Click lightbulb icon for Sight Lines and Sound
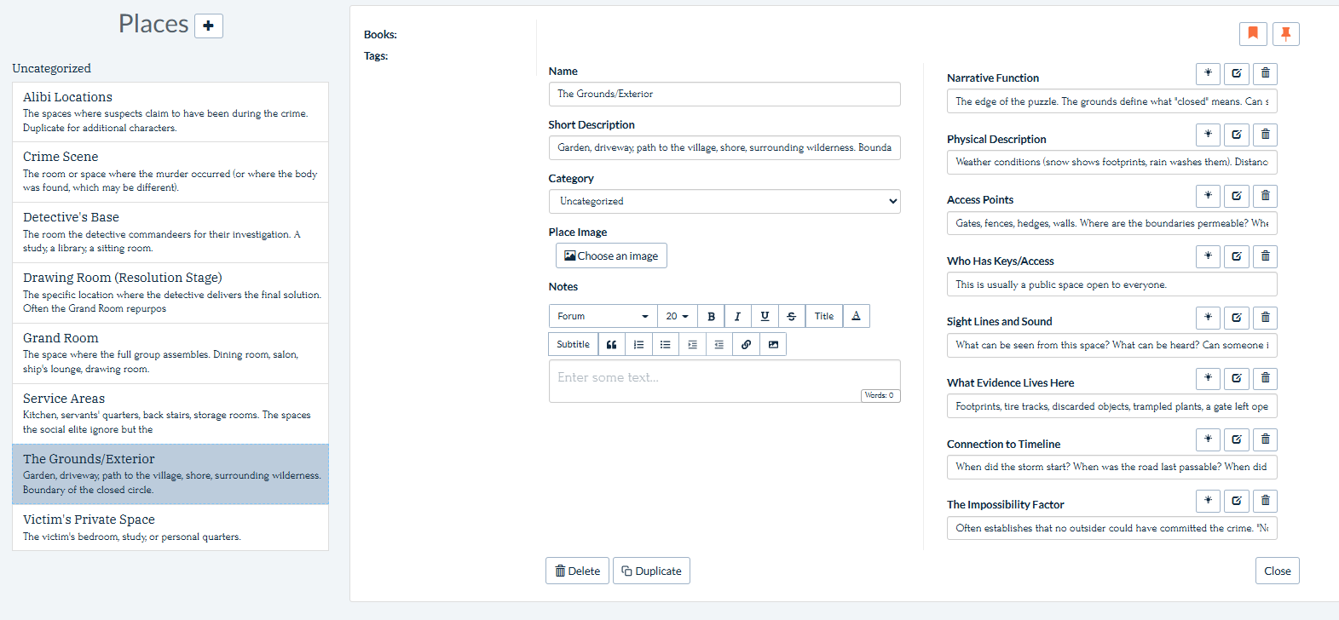The image size is (1339, 620). click(1208, 318)
